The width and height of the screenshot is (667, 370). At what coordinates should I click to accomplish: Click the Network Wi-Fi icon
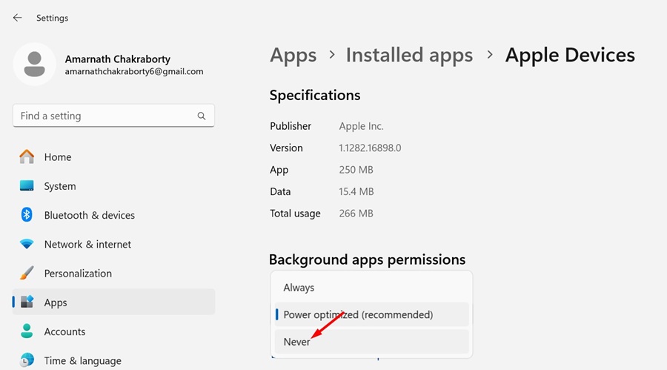click(27, 244)
